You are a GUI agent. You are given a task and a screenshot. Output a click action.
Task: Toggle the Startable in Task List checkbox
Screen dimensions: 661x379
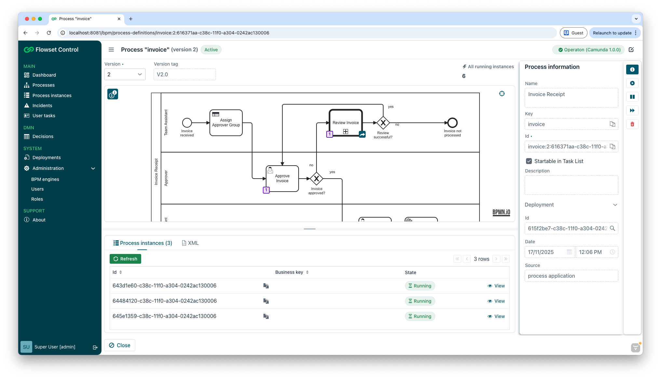529,160
